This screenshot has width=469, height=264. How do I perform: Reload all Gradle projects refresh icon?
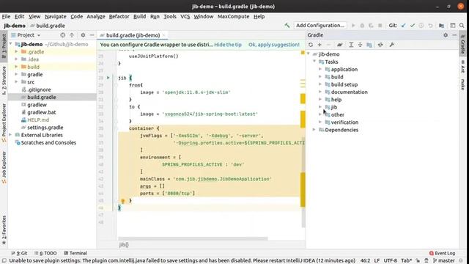tap(311, 45)
